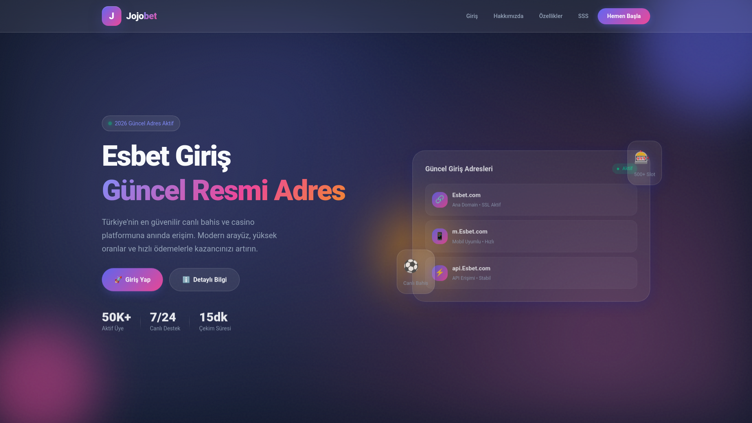
Task: Open the Hakkımızda nav link
Action: point(508,16)
